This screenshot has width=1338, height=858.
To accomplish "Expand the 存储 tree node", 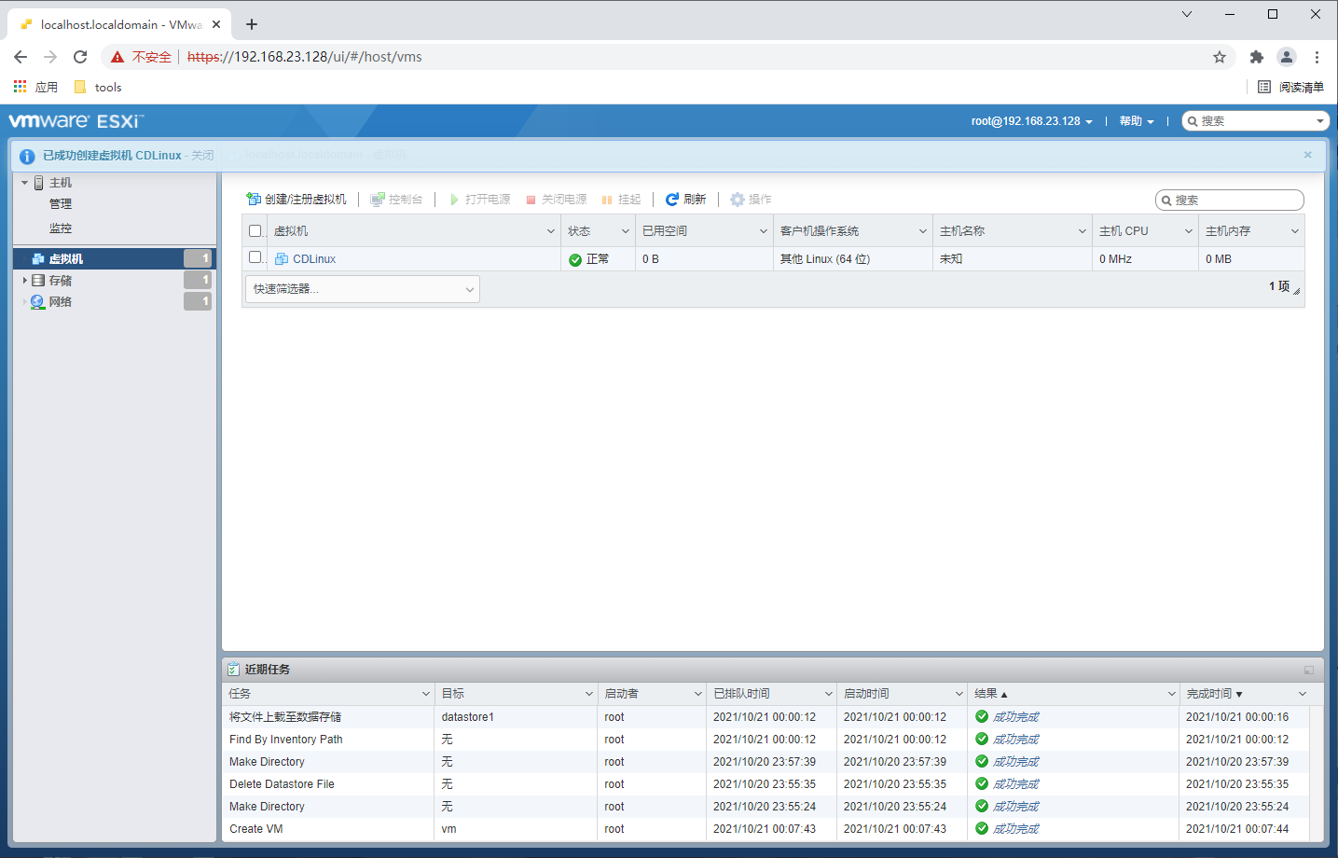I will pos(25,281).
